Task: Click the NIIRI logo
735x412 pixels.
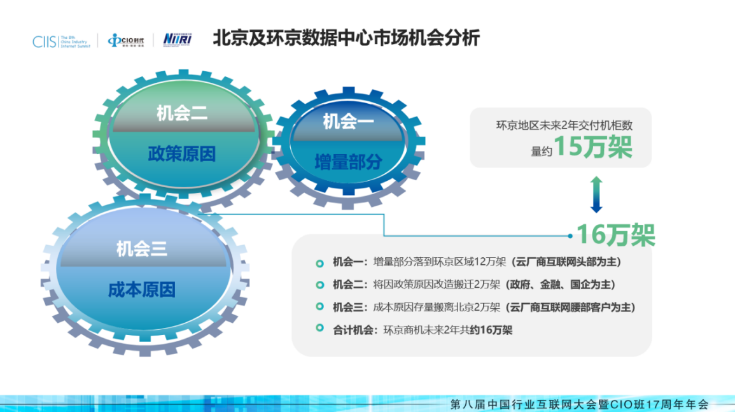Action: coord(178,39)
